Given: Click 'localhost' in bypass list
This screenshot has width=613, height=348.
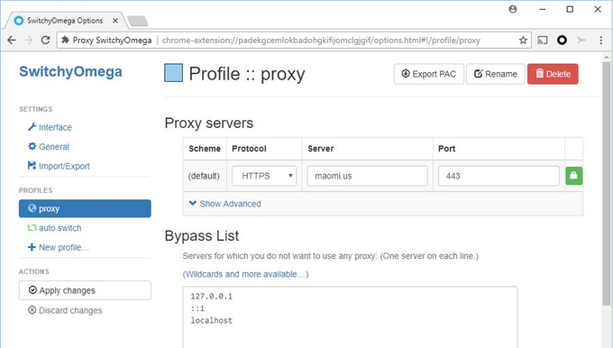Looking at the screenshot, I should [212, 320].
